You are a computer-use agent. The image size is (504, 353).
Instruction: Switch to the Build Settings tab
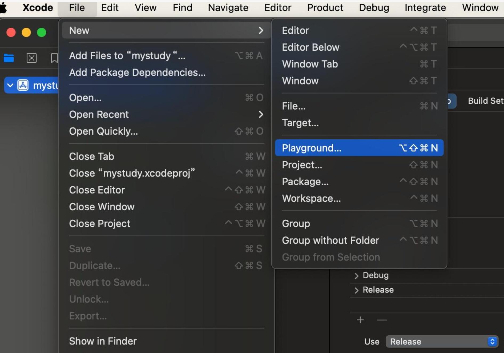(486, 101)
